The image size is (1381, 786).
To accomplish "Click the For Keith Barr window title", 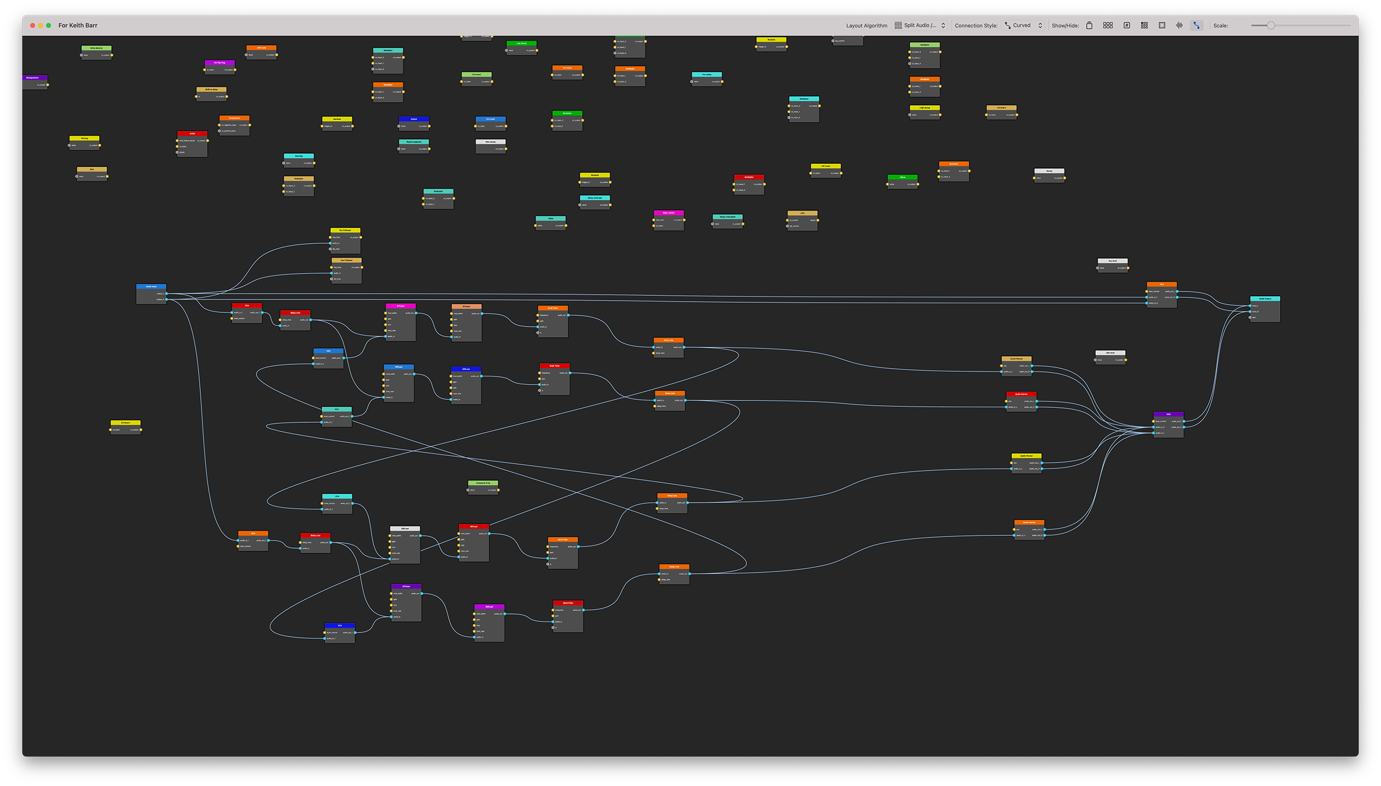I will (x=78, y=25).
